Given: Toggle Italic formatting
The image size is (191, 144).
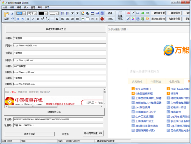Looking at the screenshot, I should tap(33, 19).
